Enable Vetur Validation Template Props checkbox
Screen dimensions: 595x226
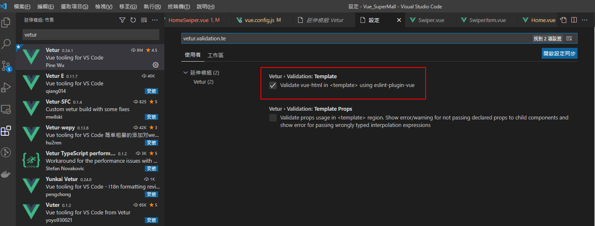click(273, 118)
